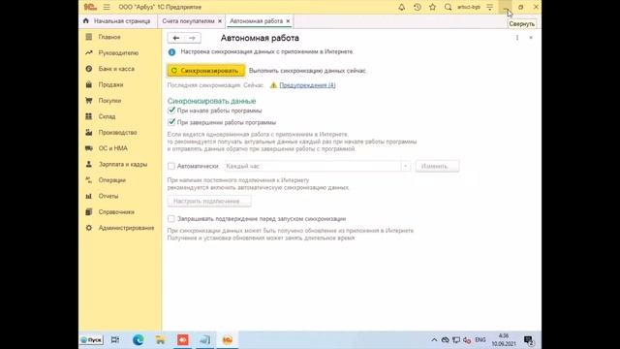Click the Настроить подключение... button
The image size is (620, 349).
pos(209,201)
